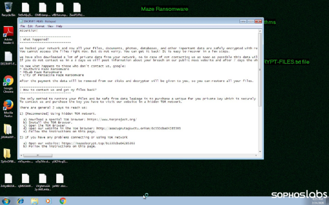Launch Mozilla Firefox from desktop shortcut

(8, 105)
